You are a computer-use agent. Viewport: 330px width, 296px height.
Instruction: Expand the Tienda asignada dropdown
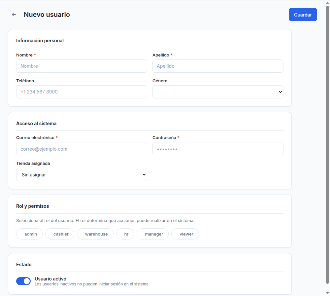pos(82,174)
